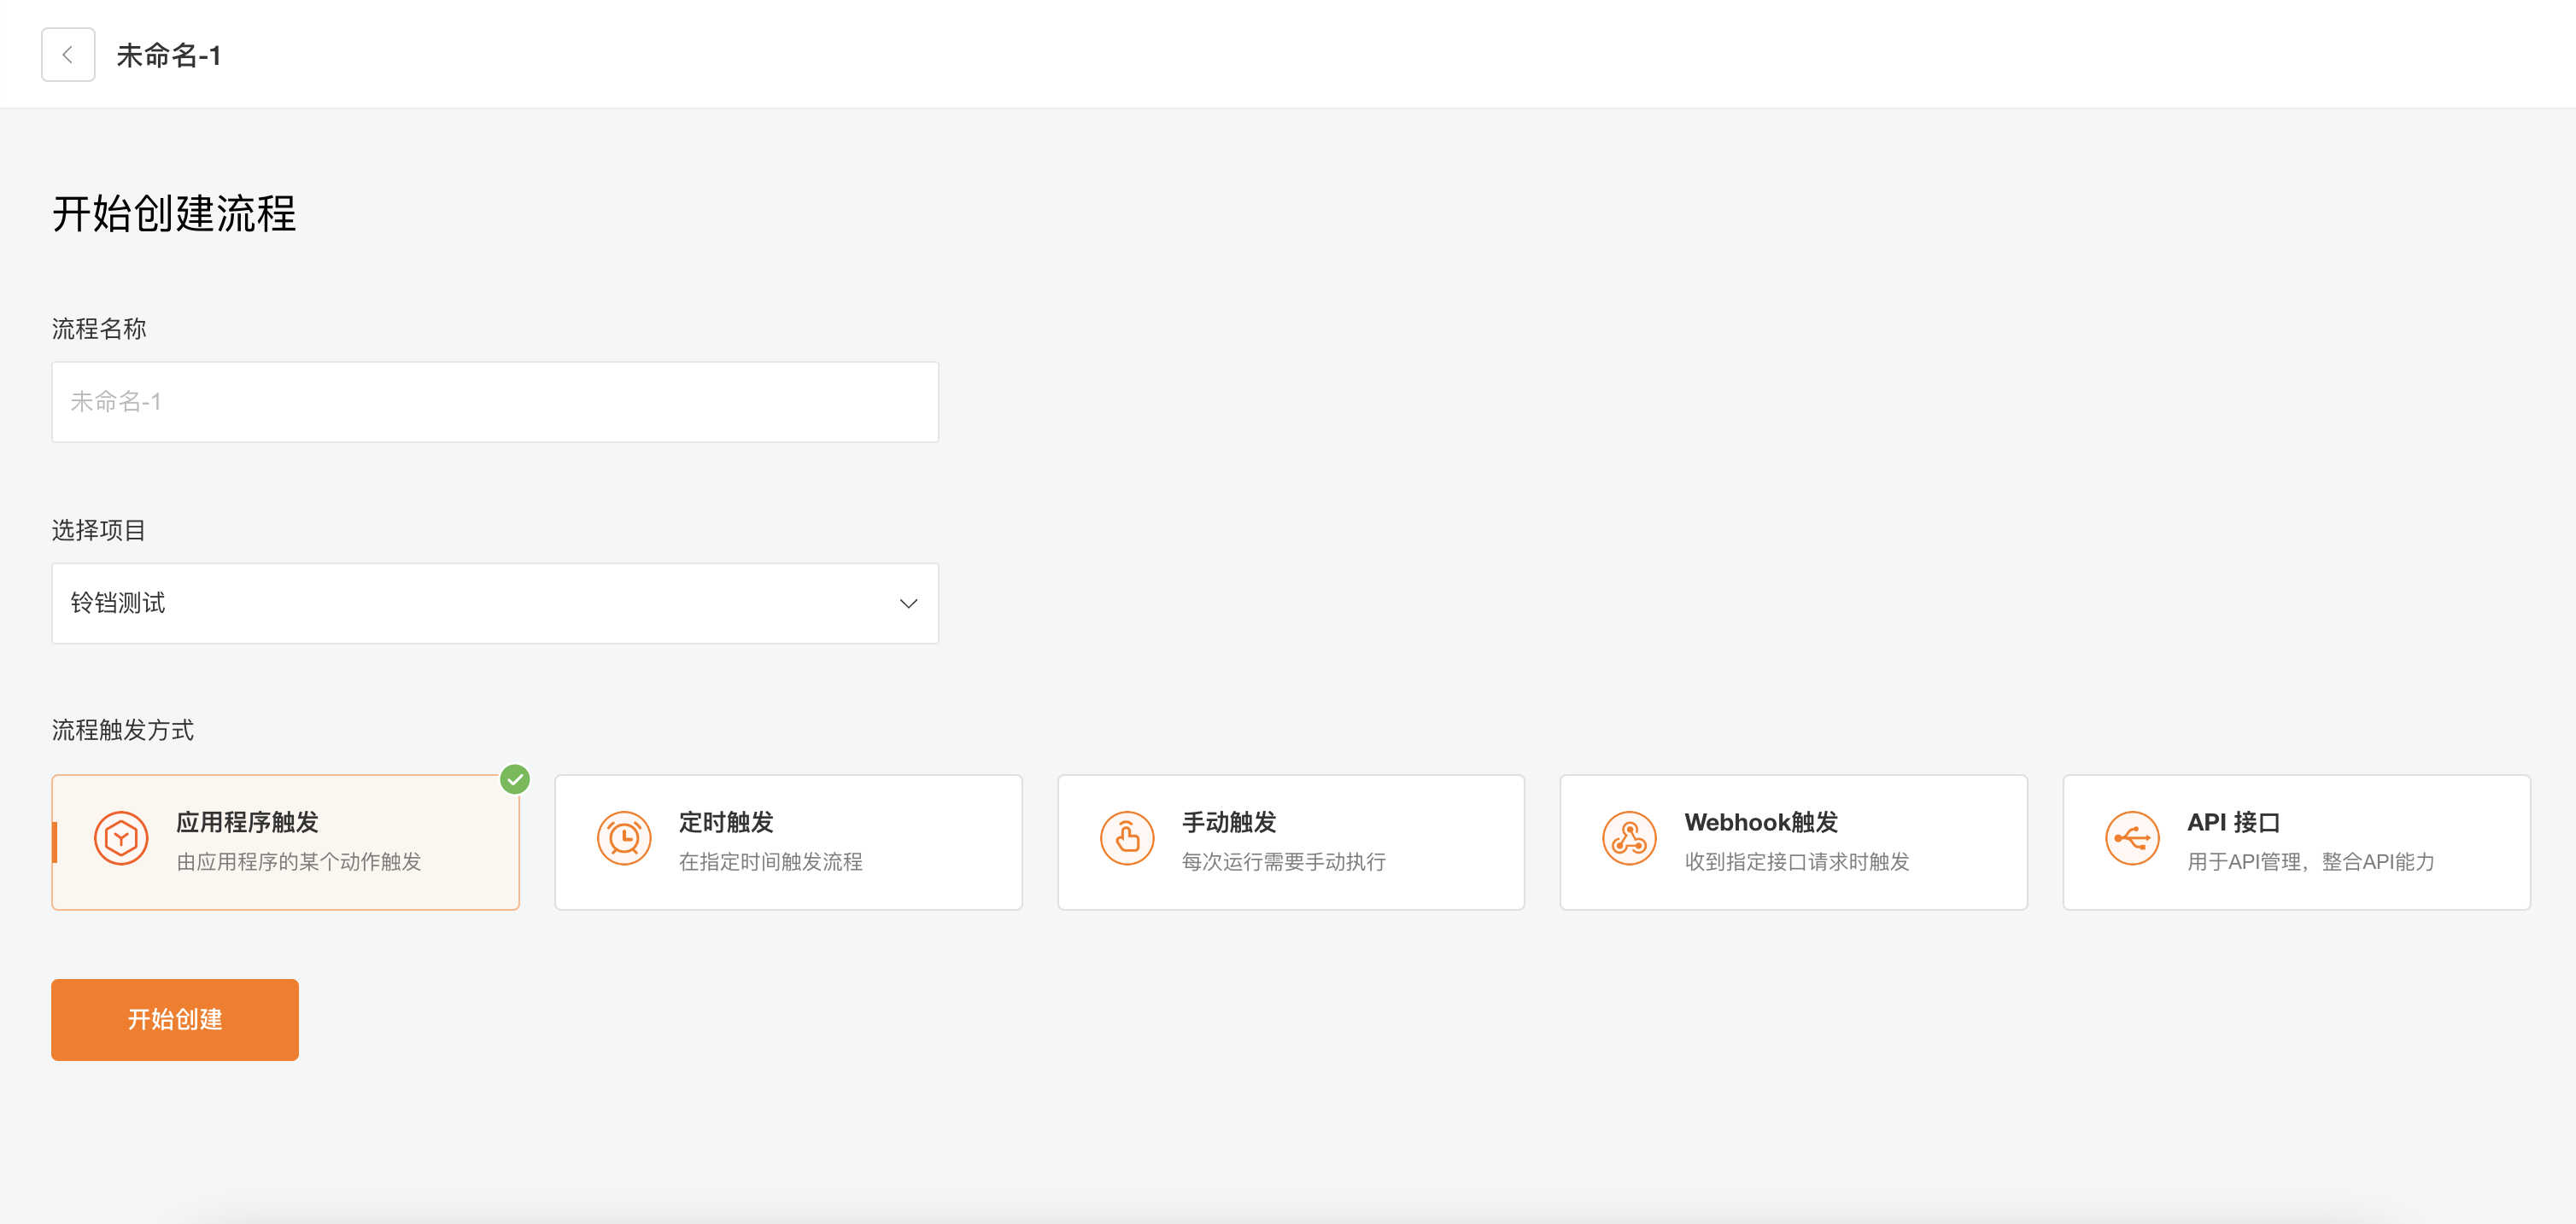The width and height of the screenshot is (2576, 1224).
Task: Click the 流程名称 label
Action: (x=99, y=329)
